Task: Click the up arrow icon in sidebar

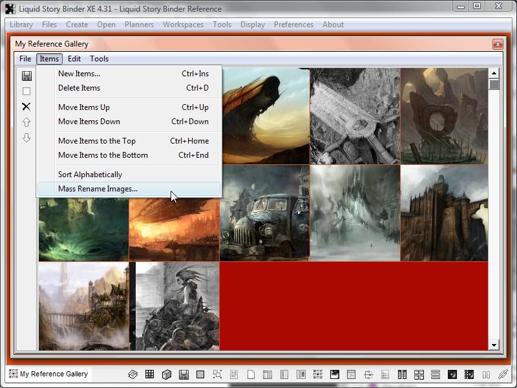Action: [x=26, y=122]
